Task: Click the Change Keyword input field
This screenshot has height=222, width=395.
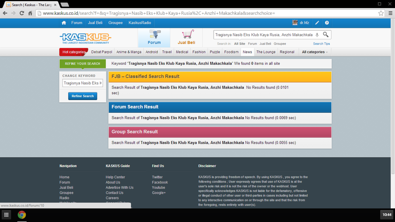Action: coord(83,83)
